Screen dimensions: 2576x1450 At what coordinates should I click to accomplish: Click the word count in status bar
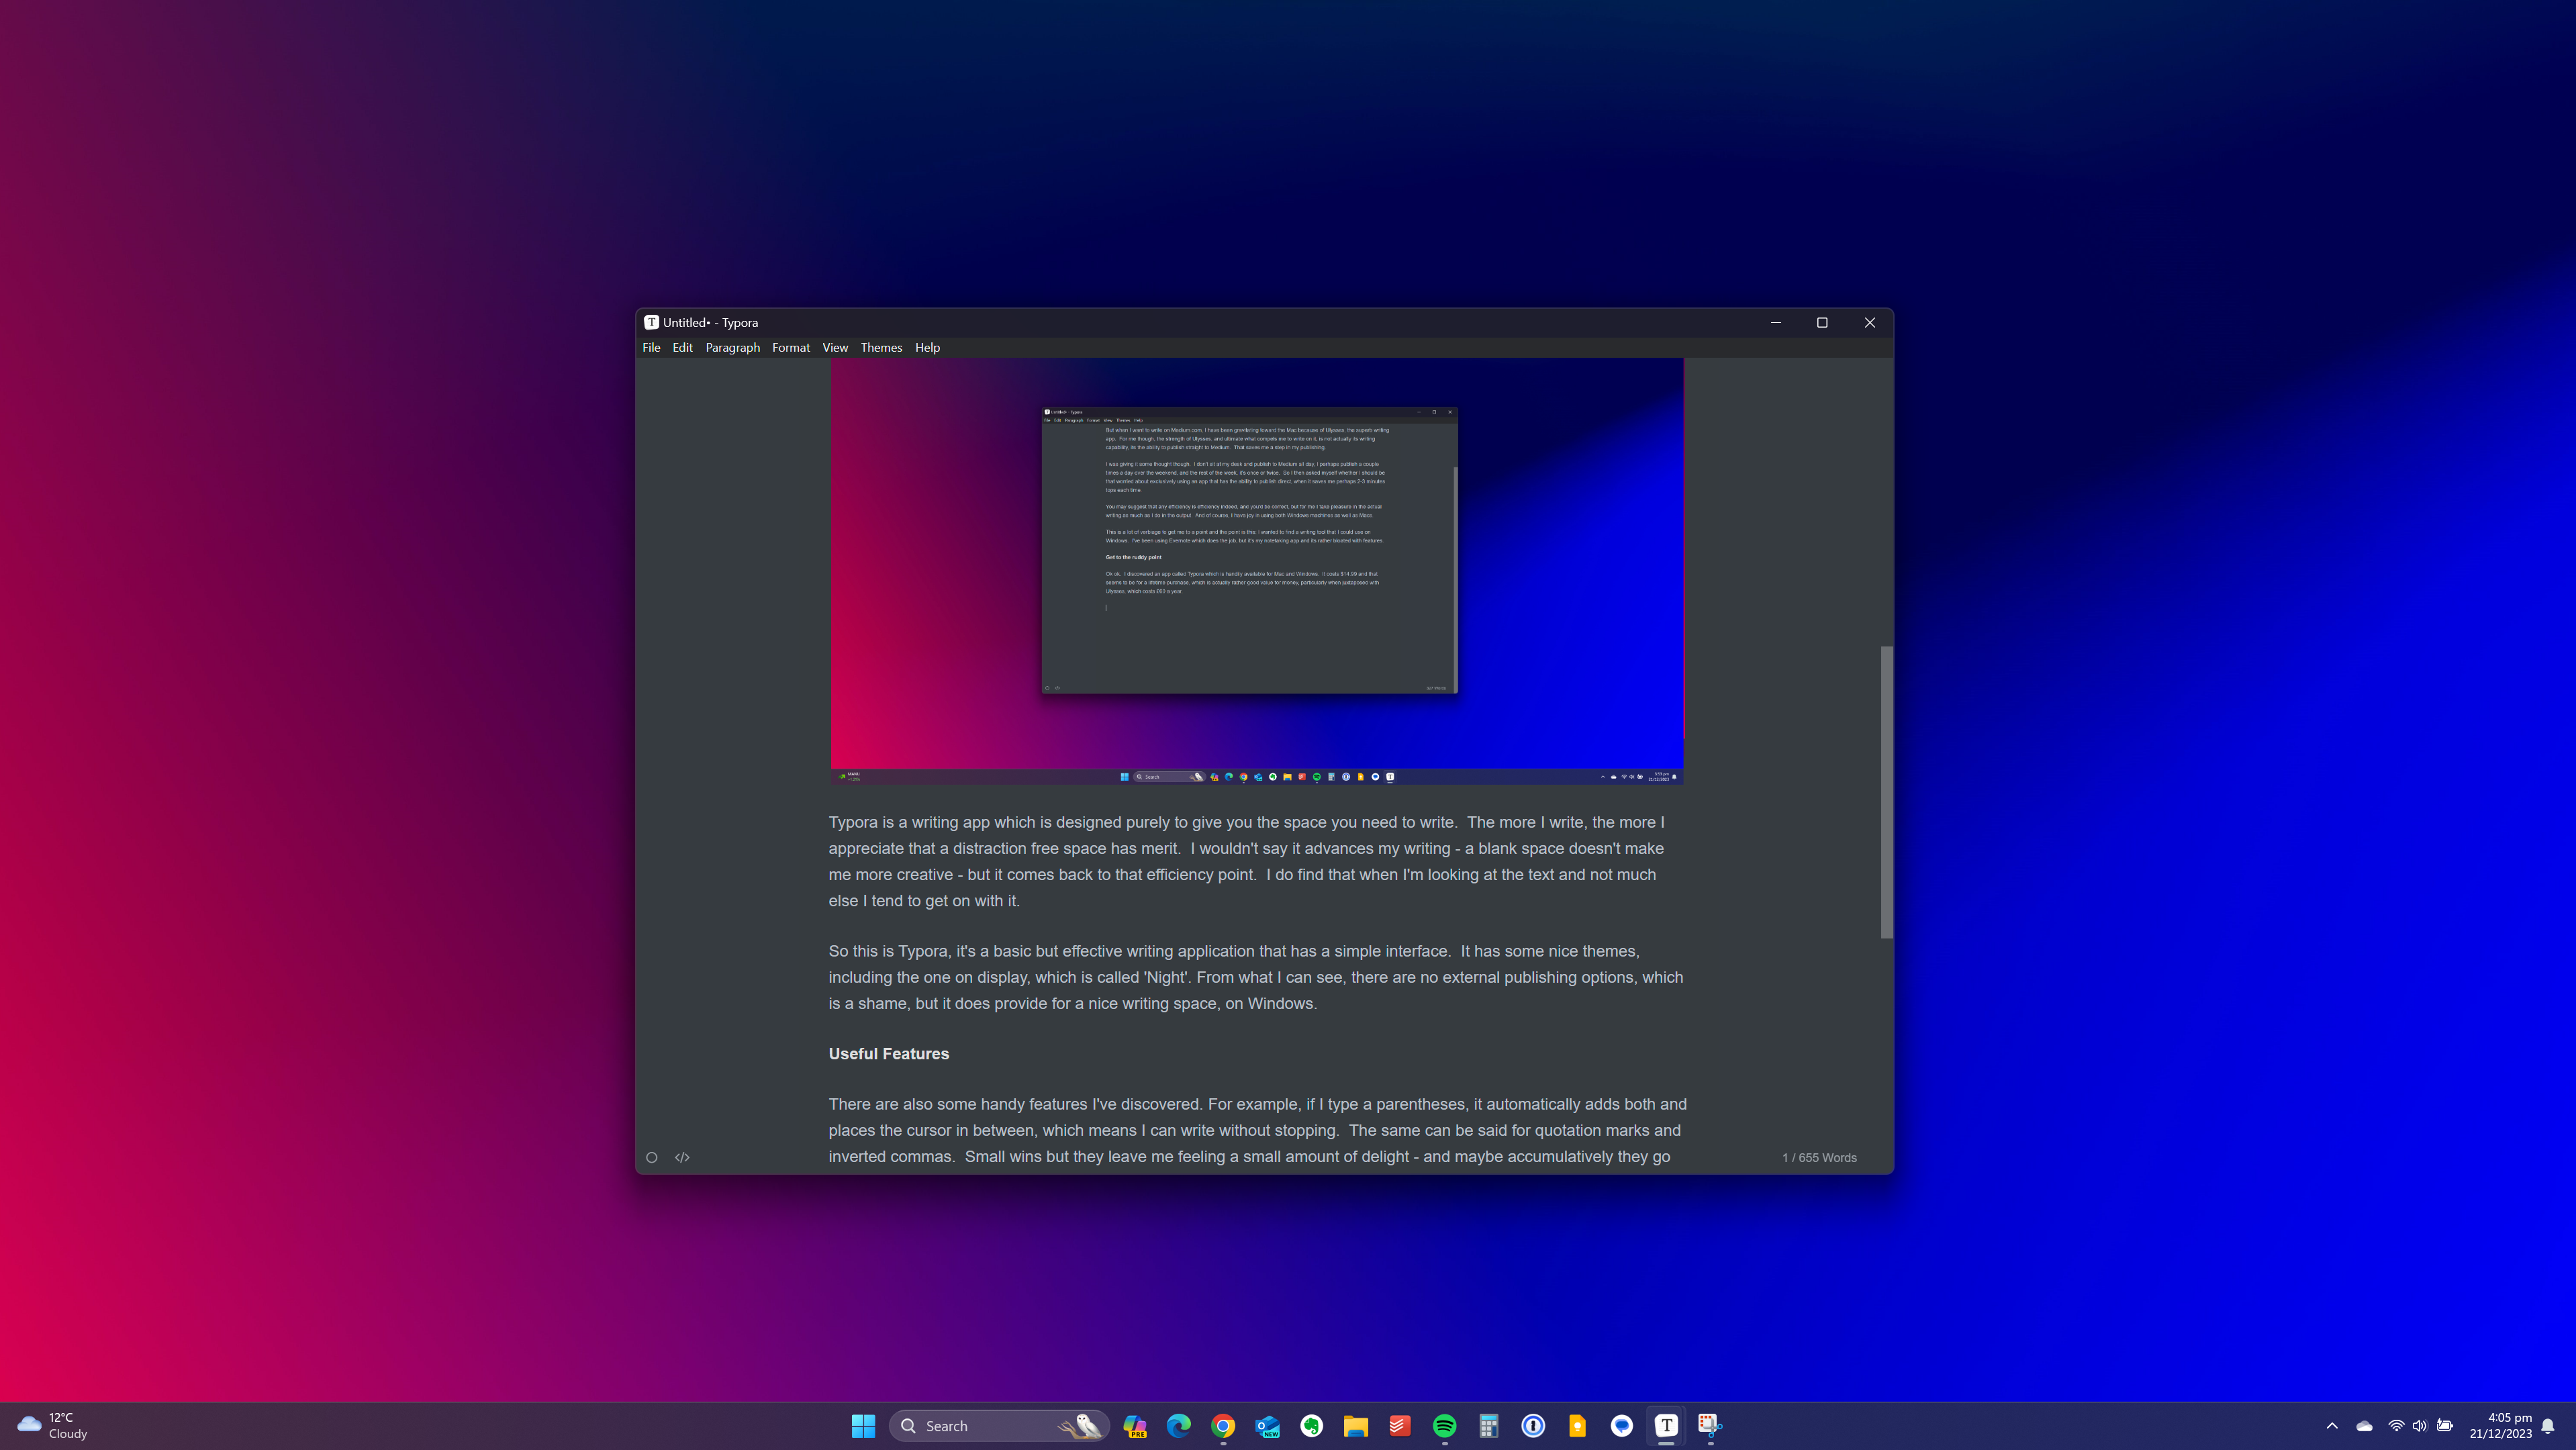(x=1818, y=1157)
